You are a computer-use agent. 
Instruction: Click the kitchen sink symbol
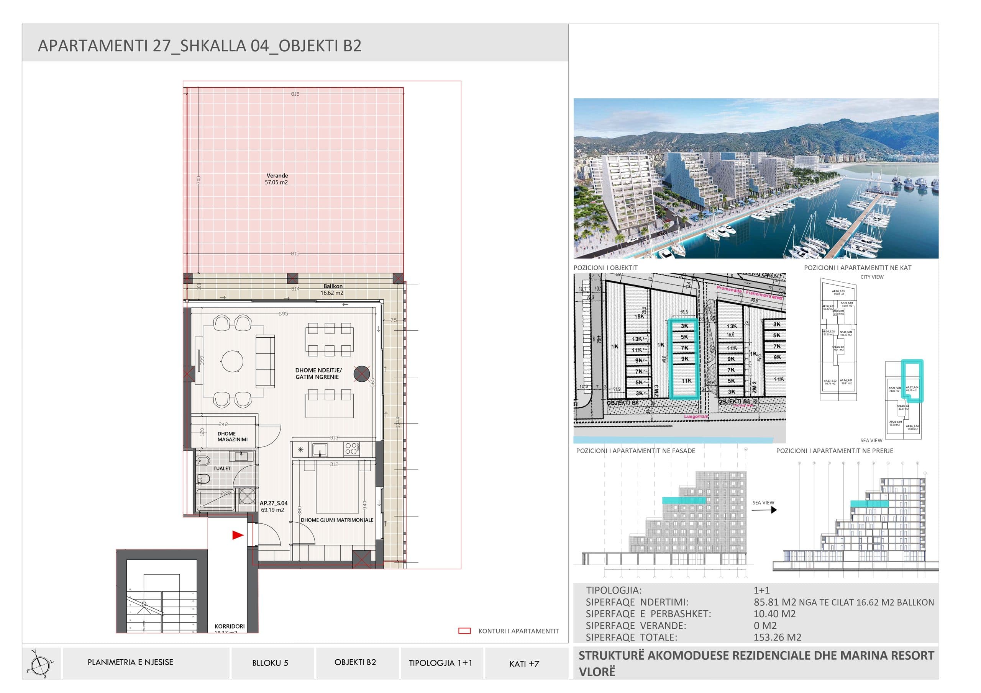coord(319,449)
